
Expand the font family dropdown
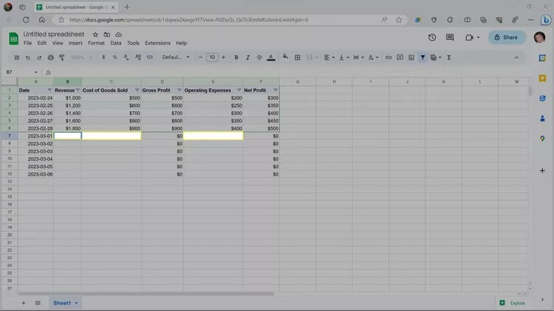176,57
